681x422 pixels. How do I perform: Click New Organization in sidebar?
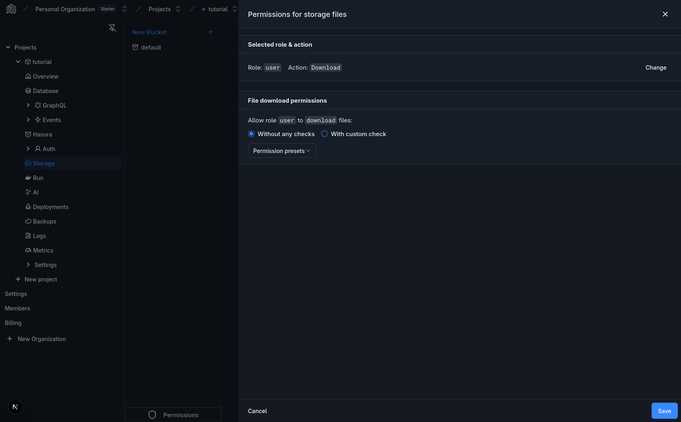coord(41,339)
